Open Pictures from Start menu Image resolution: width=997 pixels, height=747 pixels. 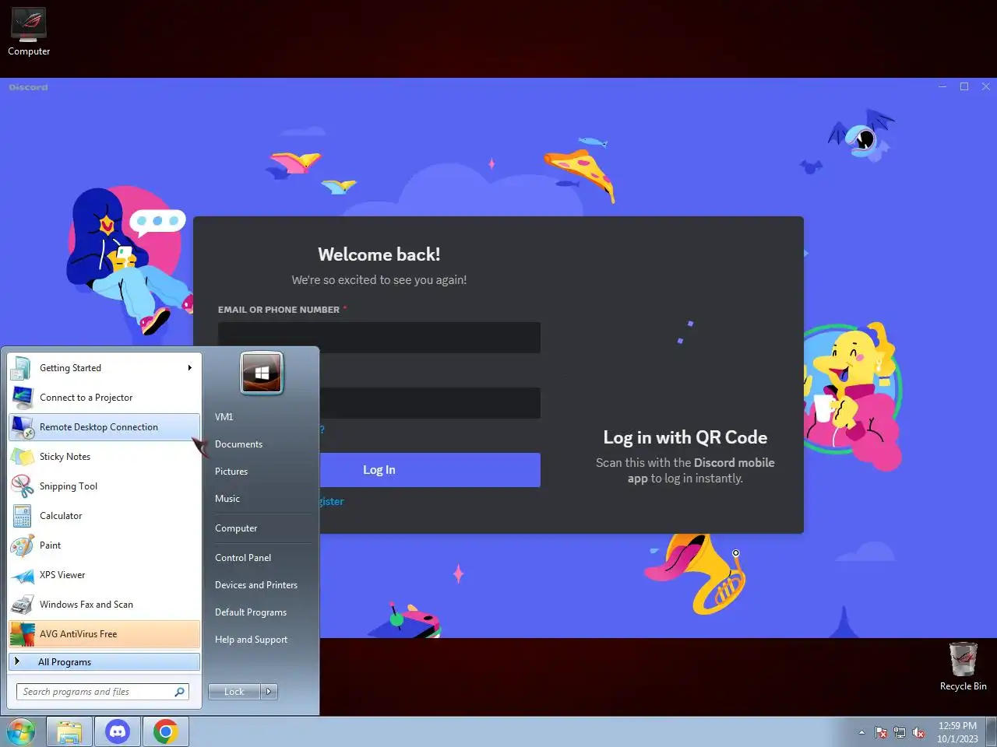tap(231, 472)
